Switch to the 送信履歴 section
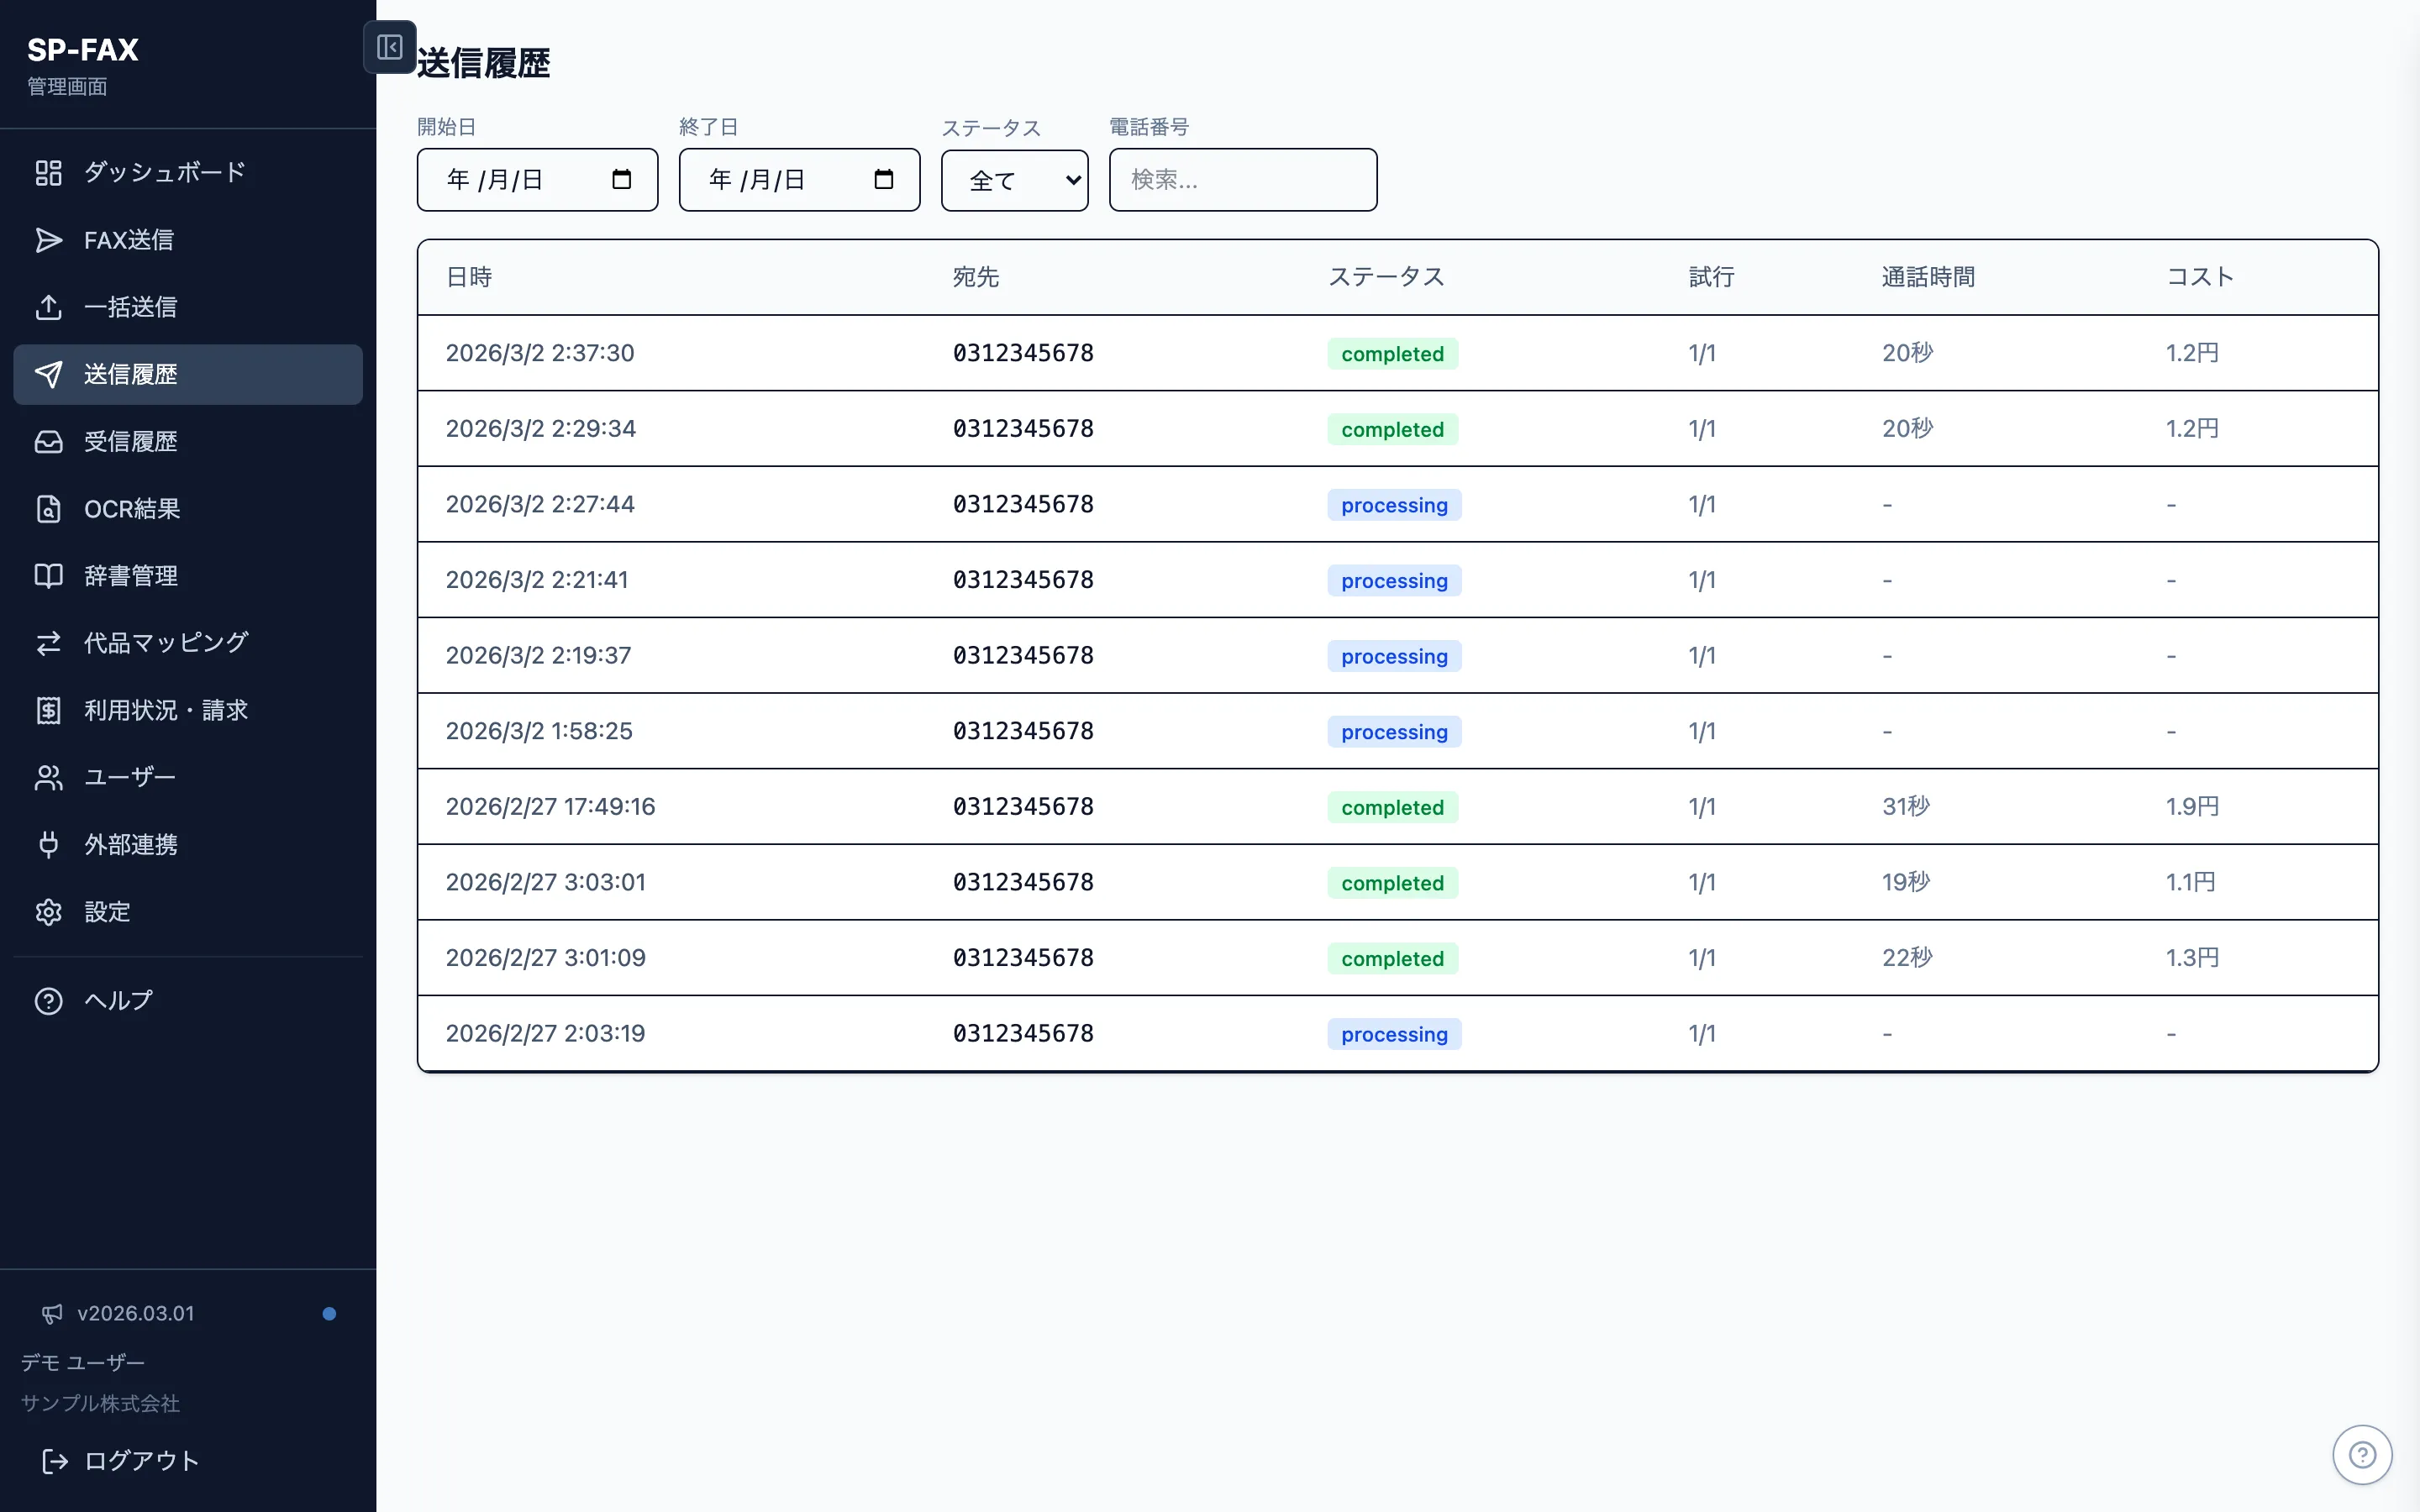This screenshot has width=2420, height=1512. point(130,374)
